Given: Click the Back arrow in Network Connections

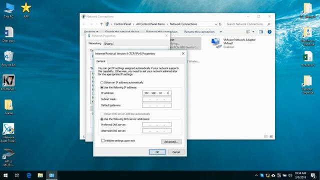Looking at the screenshot, I should (x=84, y=24).
